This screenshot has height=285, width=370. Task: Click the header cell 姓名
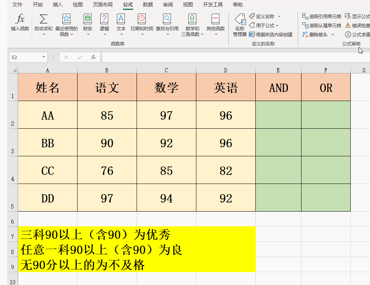pos(48,87)
